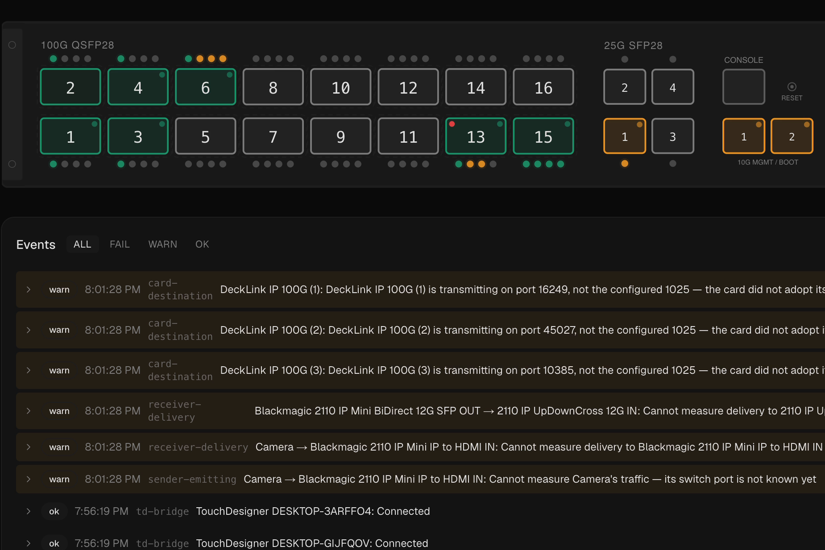Click the 'sender-emitting' source label

pos(192,480)
